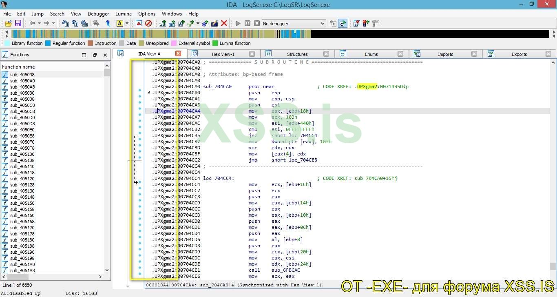This screenshot has width=557, height=297.
Task: Select sub_4050F8 in the Functions list
Action: (52, 148)
